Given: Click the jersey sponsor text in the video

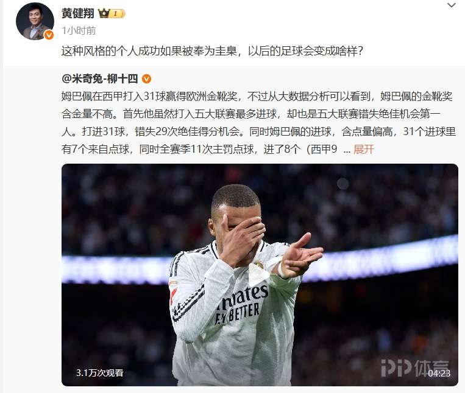Looking at the screenshot, I should [240, 305].
